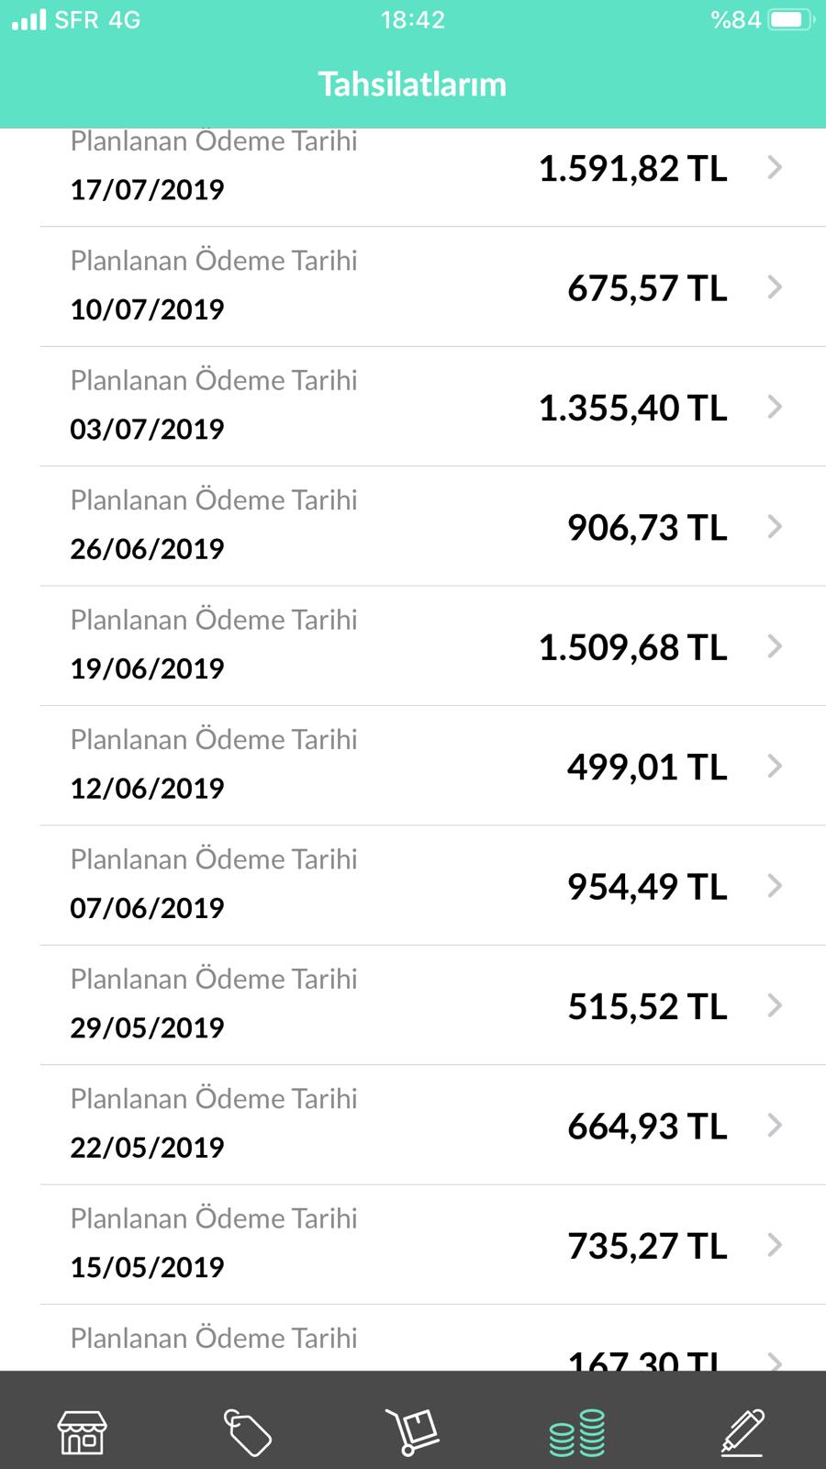
Task: Expand chevron for 1.591,82 TL payment
Action: [776, 167]
